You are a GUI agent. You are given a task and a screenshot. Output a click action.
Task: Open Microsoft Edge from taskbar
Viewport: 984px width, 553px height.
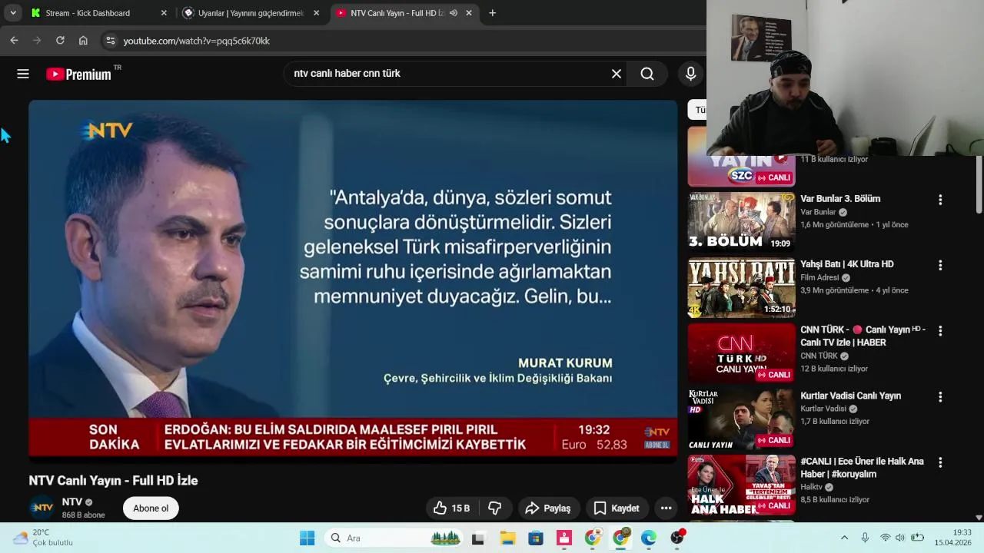point(649,538)
